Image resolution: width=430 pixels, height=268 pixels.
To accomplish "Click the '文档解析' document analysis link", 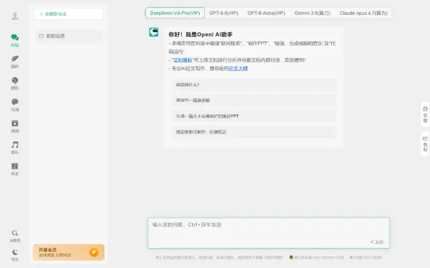I will (182, 60).
